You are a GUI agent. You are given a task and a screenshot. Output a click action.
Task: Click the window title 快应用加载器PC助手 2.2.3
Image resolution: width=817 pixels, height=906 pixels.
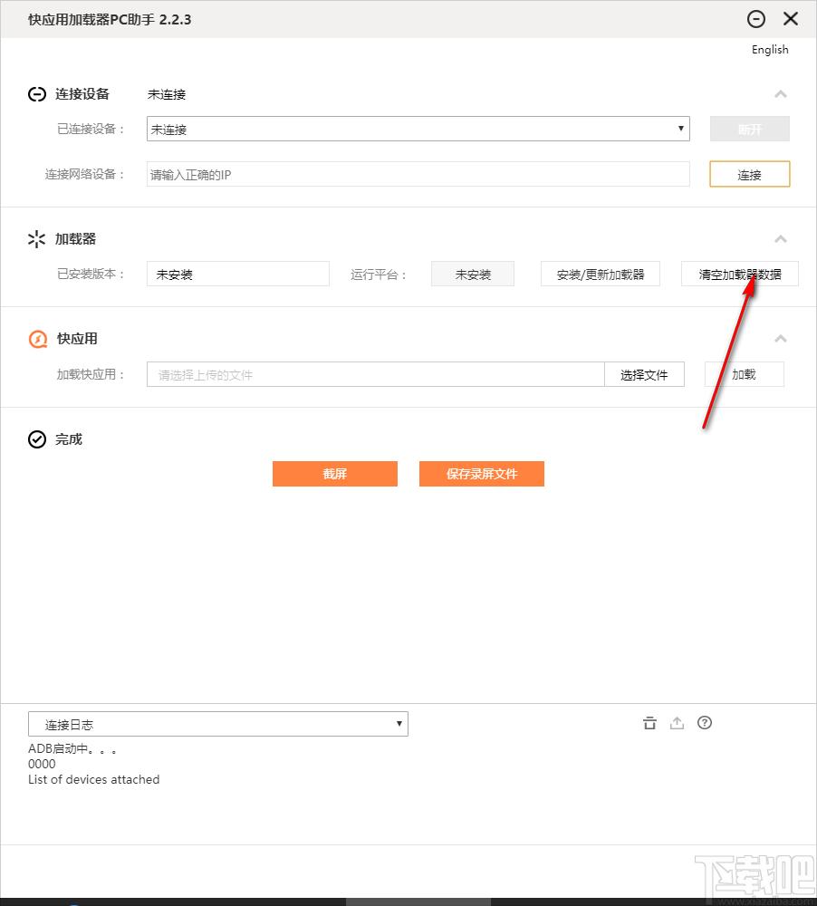[x=110, y=20]
